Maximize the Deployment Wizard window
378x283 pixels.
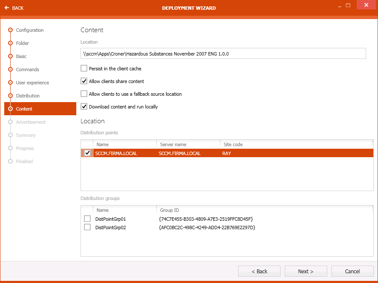coord(348,6)
